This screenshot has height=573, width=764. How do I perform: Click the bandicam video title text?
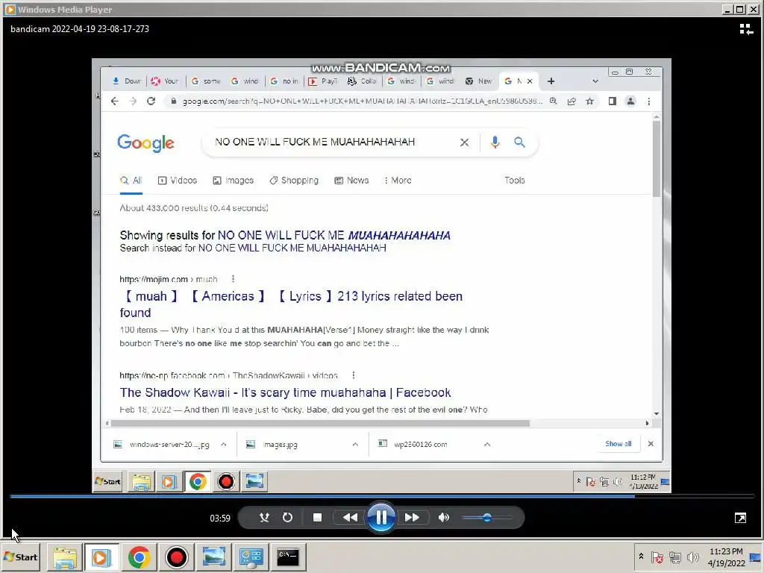(80, 29)
